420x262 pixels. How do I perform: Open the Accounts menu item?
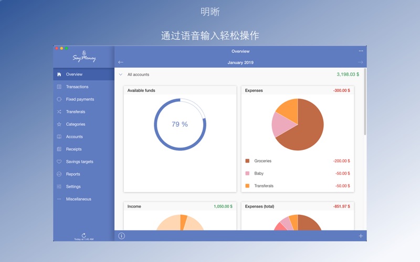pyautogui.click(x=84, y=137)
